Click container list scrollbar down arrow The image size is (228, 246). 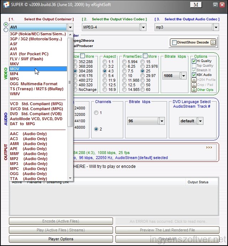tap(70, 178)
